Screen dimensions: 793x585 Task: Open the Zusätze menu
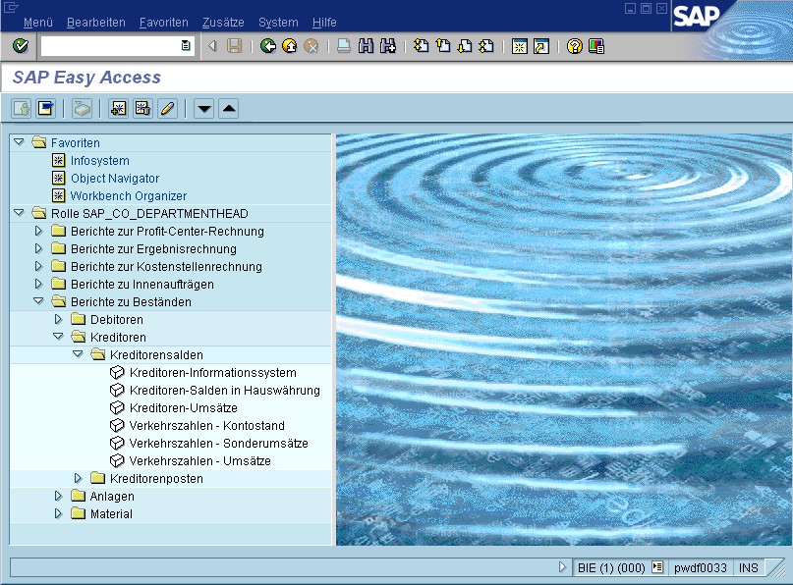pyautogui.click(x=222, y=22)
